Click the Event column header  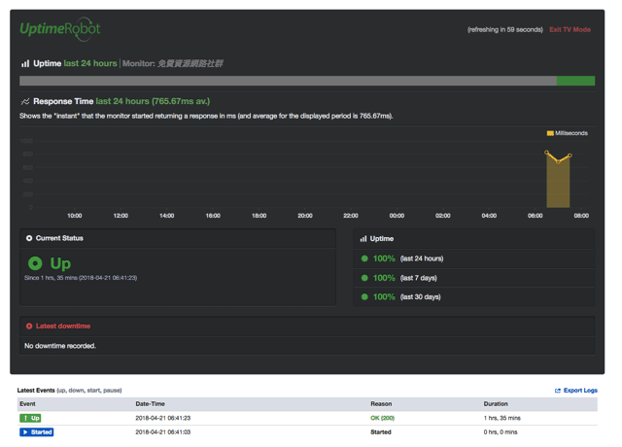(x=27, y=404)
